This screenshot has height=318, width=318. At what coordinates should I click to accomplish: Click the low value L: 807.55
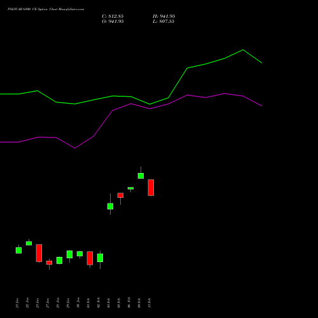(163, 22)
